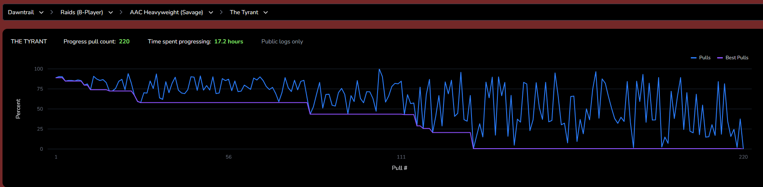Click the x-axis tick label 220
The height and width of the screenshot is (187, 763).
(743, 157)
